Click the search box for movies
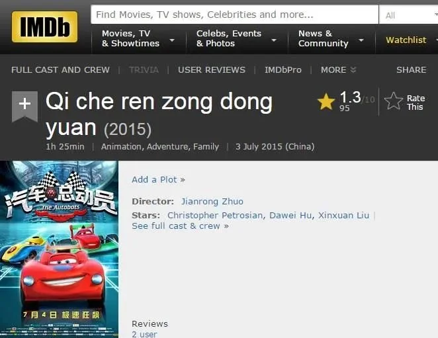The height and width of the screenshot is (338, 438). point(235,15)
